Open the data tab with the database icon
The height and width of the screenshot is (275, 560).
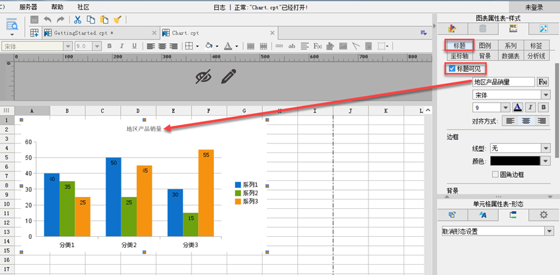[x=482, y=29]
